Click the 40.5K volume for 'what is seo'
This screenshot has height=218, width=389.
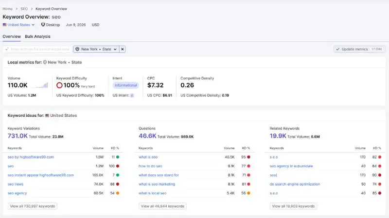pos(230,157)
